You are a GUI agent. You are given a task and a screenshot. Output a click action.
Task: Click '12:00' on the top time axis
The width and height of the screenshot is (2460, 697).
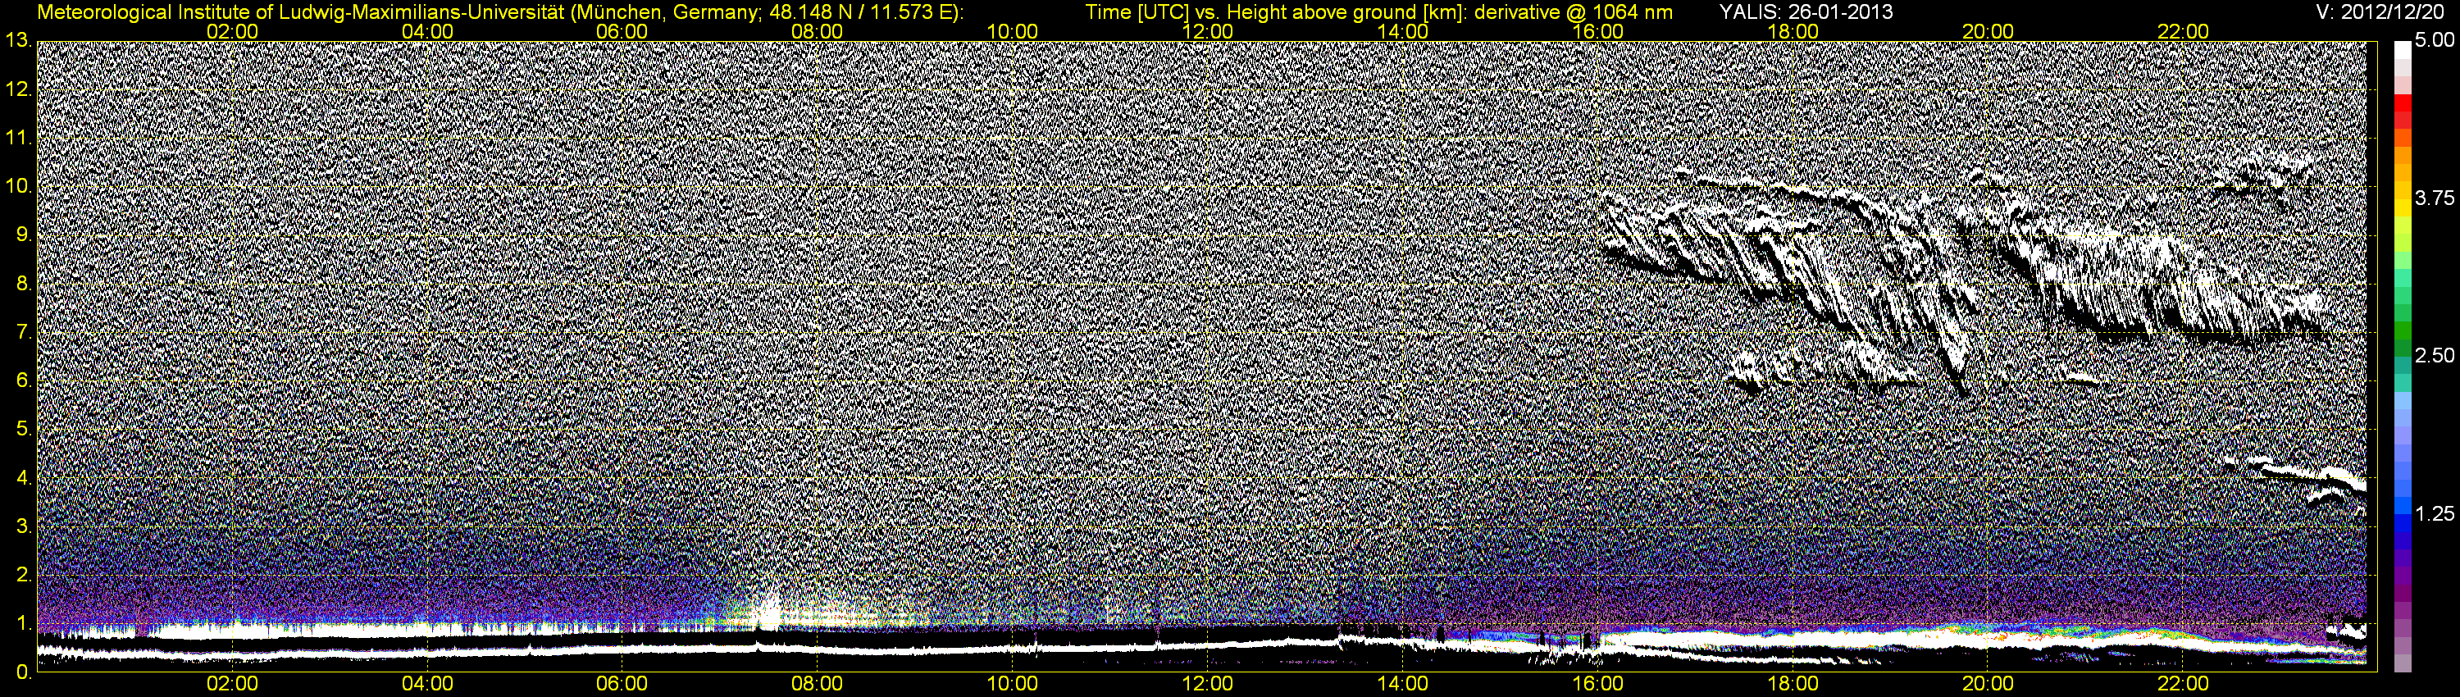tap(1207, 31)
